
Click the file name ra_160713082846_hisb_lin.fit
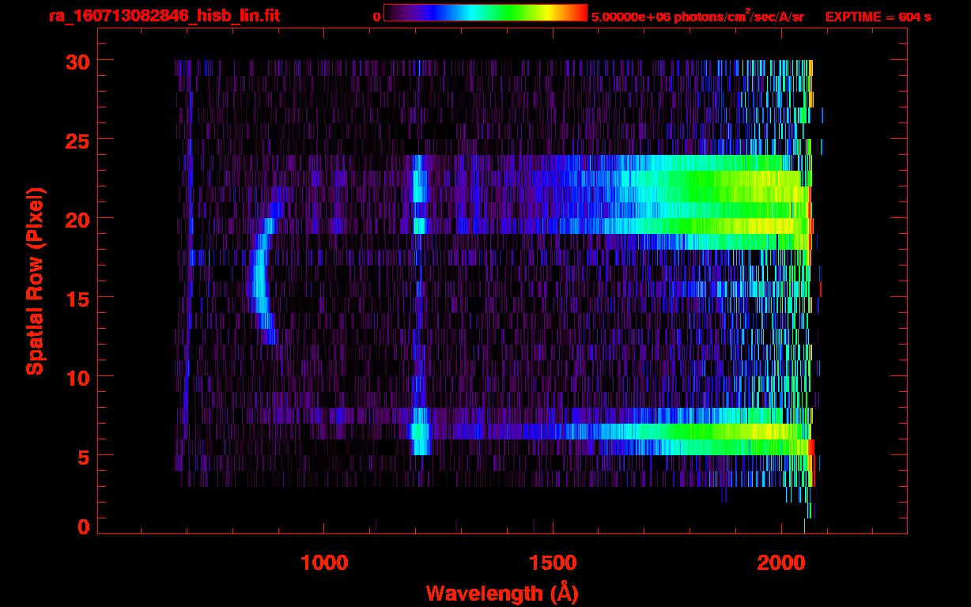coord(164,16)
